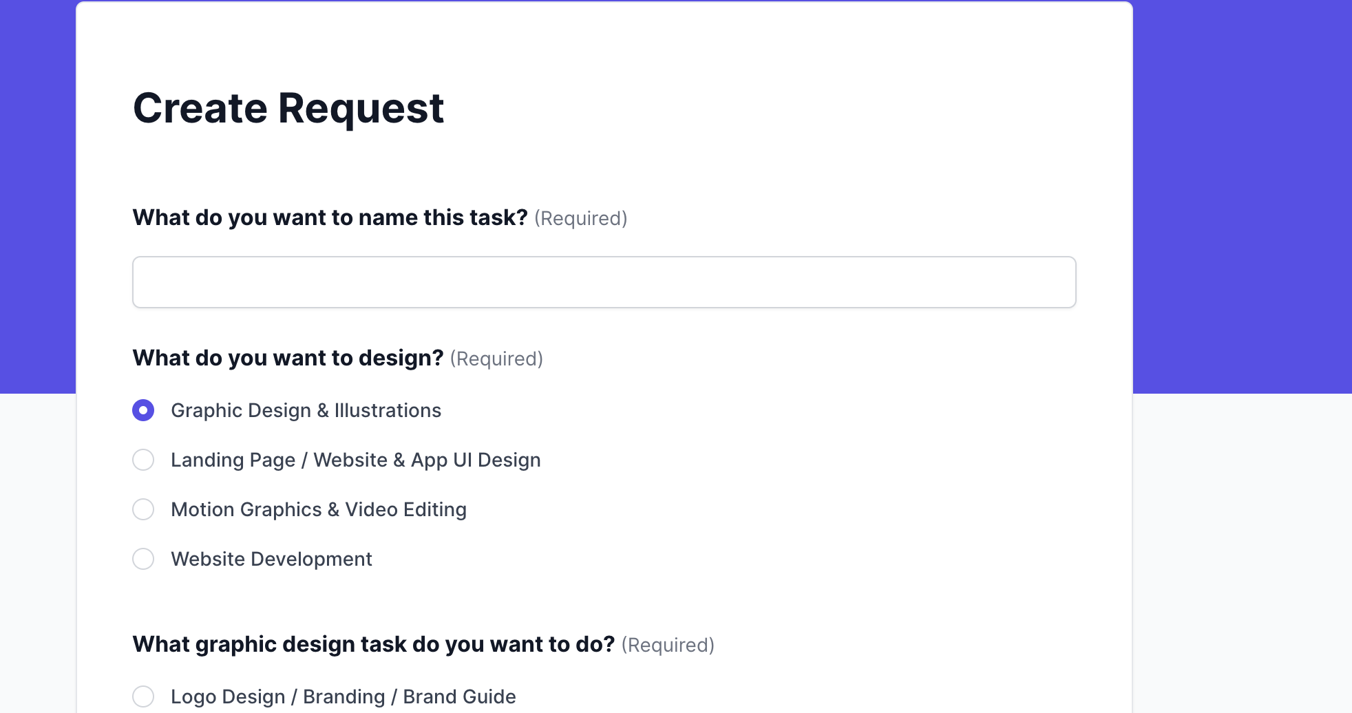
Task: Click the 'What do you want to name this task?' label
Action: coord(330,217)
